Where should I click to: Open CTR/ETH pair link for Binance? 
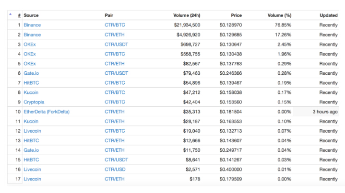click(113, 34)
